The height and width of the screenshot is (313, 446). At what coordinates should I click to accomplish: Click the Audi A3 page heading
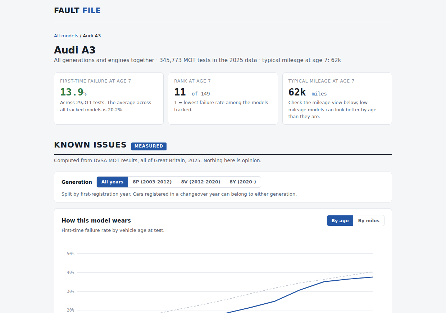pyautogui.click(x=75, y=50)
